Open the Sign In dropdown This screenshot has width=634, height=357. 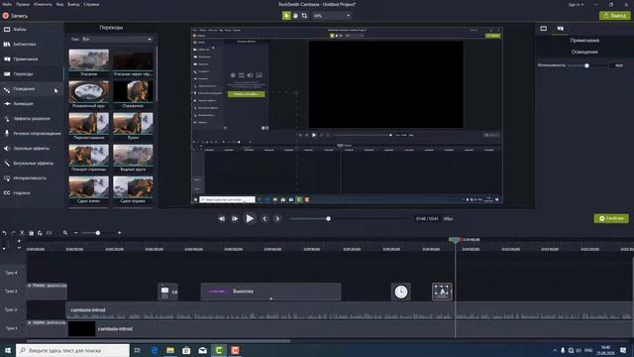576,4
